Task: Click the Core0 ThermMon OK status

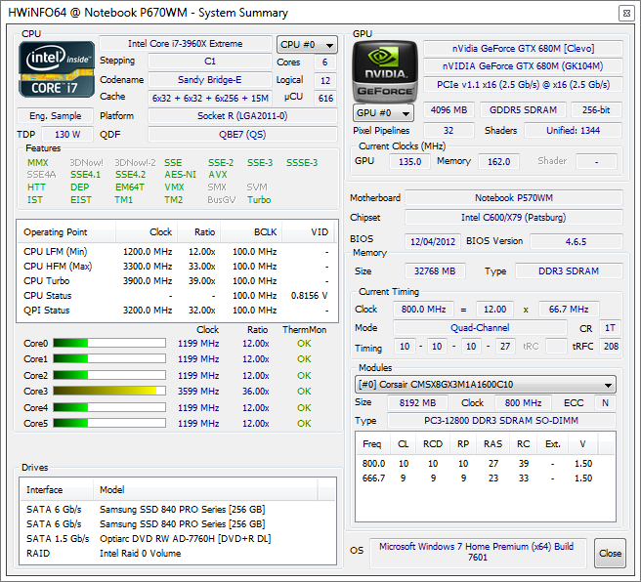Action: coord(304,344)
